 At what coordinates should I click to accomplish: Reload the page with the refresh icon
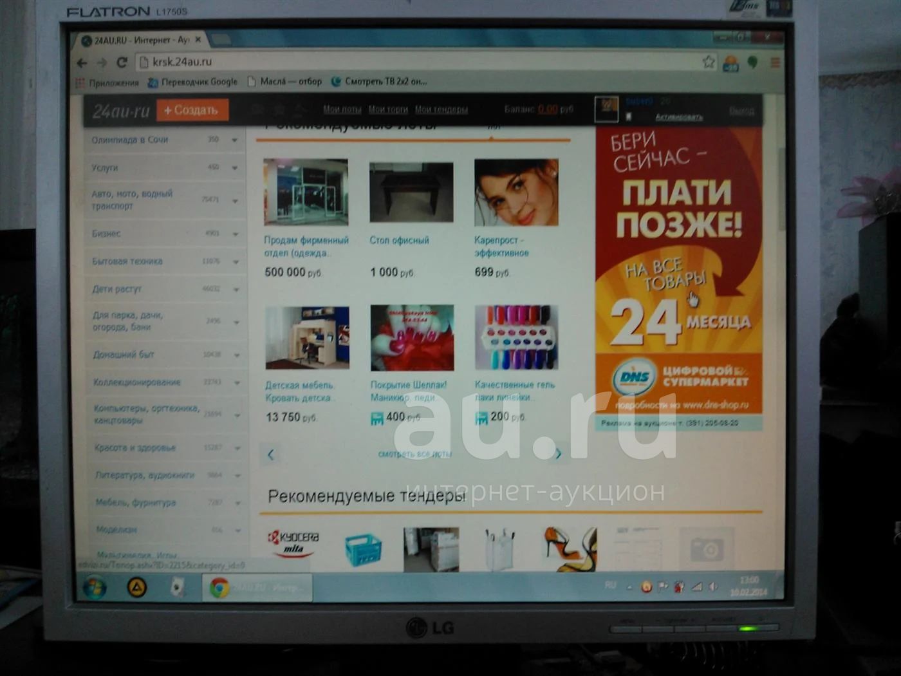(122, 62)
